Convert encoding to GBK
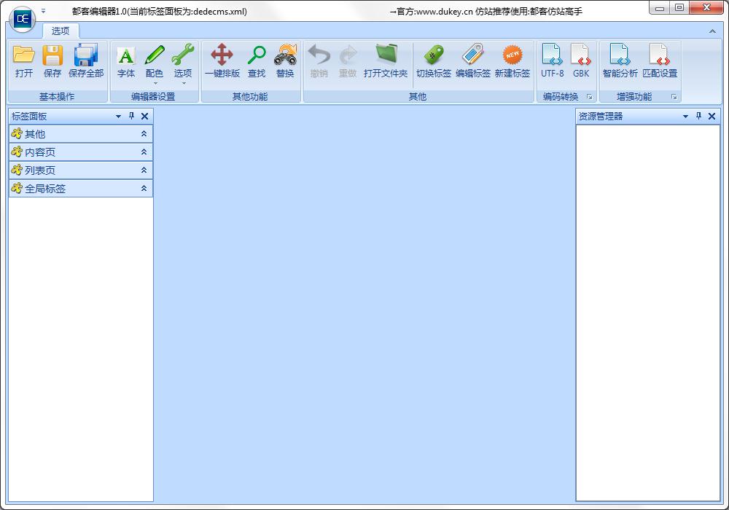 581,61
